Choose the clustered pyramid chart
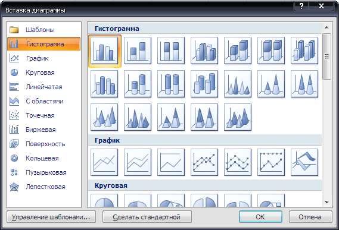This screenshot has width=339, height=230. (x=138, y=117)
